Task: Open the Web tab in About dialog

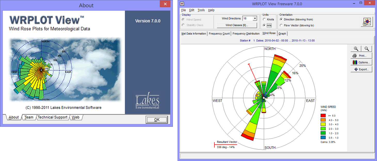Action: pyautogui.click(x=76, y=117)
